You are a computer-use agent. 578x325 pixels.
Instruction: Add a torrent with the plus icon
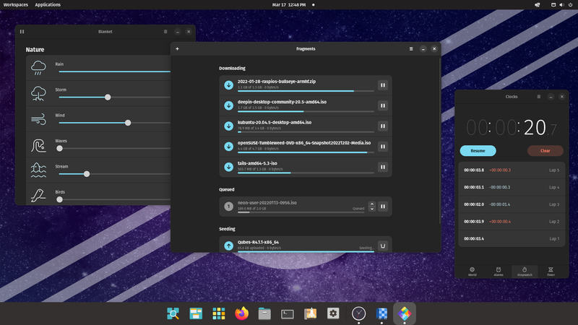click(x=177, y=48)
